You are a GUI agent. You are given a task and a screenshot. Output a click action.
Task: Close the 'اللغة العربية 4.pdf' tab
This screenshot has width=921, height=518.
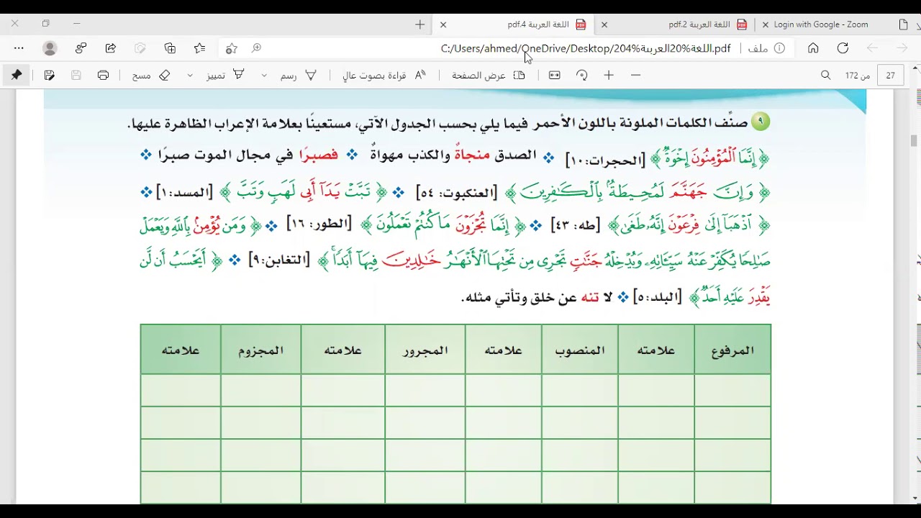pos(443,24)
